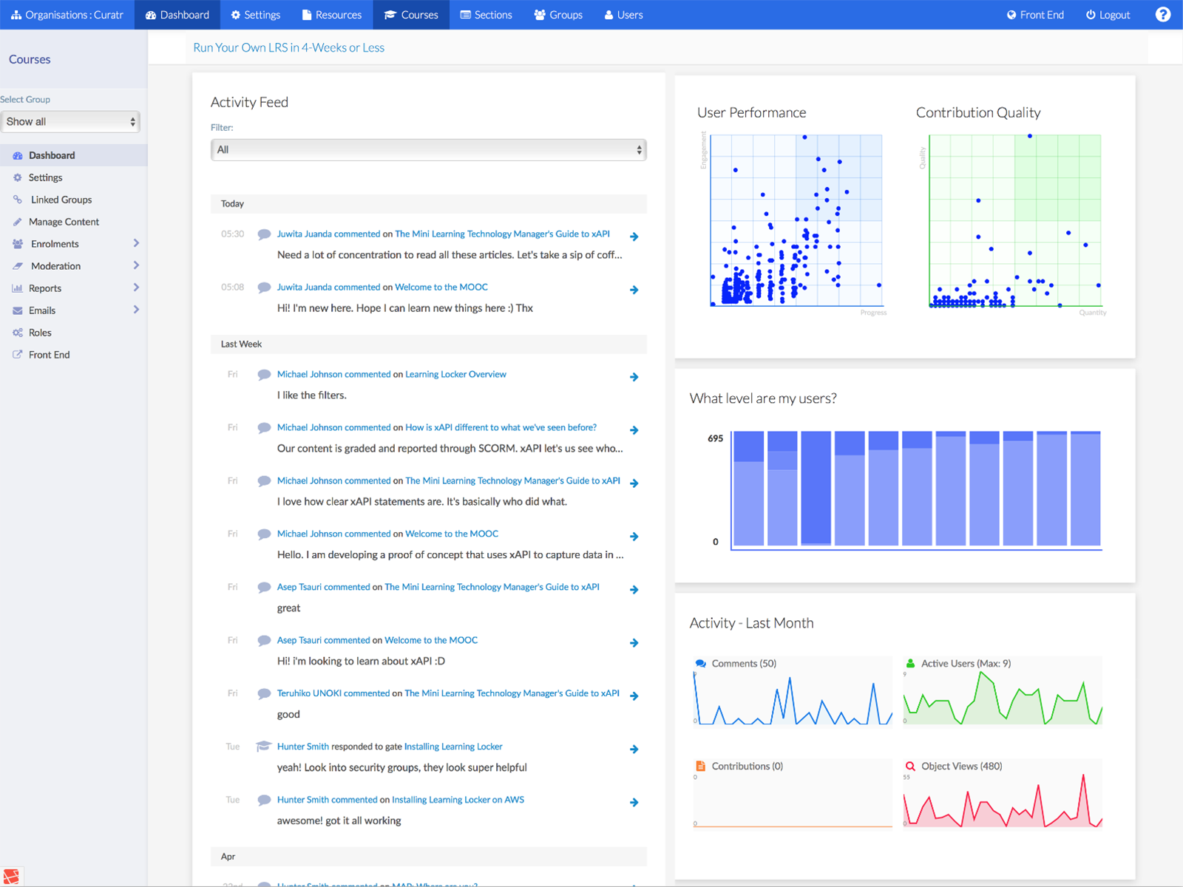The width and height of the screenshot is (1183, 887).
Task: Open the Organisations : Curatr menu
Action: tap(67, 15)
